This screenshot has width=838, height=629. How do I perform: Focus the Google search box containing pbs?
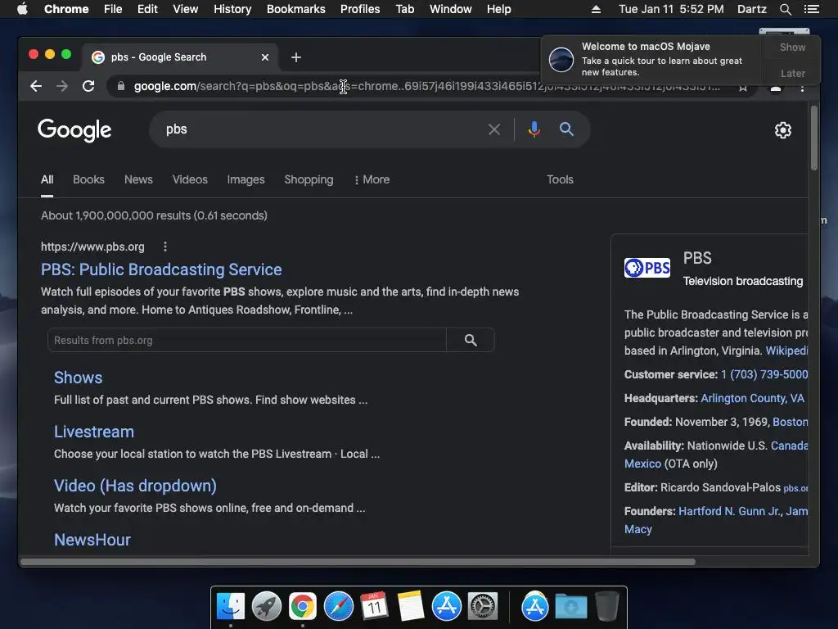pyautogui.click(x=321, y=129)
